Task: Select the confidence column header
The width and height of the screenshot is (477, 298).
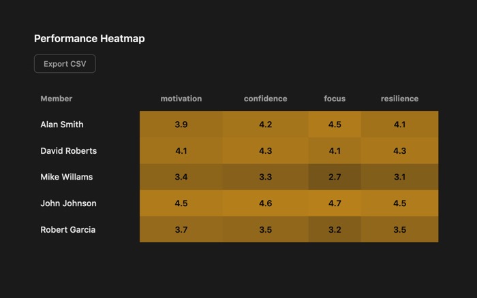Action: pos(266,99)
